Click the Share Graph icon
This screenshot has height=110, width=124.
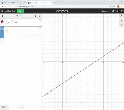click(113, 11)
